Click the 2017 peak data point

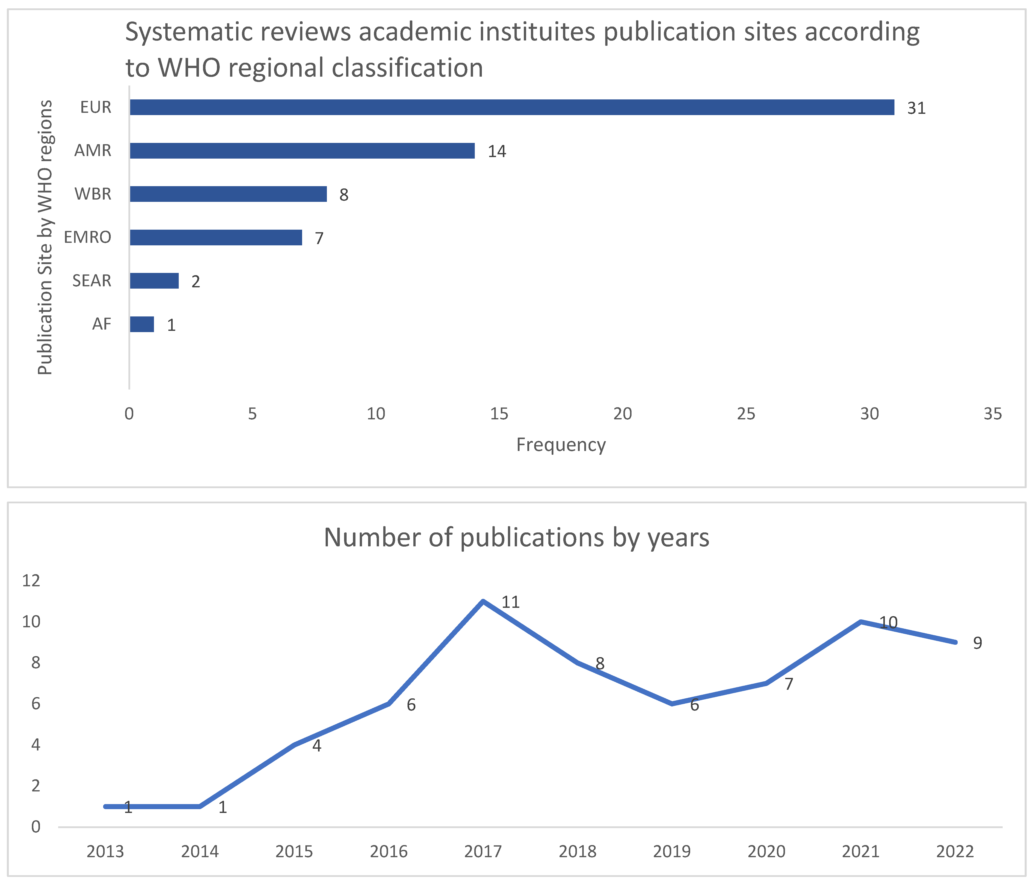(483, 601)
